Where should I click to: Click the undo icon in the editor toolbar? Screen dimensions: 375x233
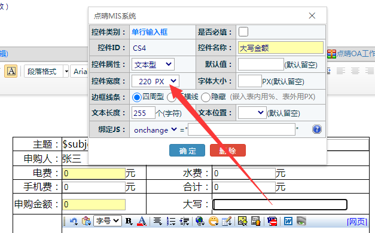[x=74, y=221]
